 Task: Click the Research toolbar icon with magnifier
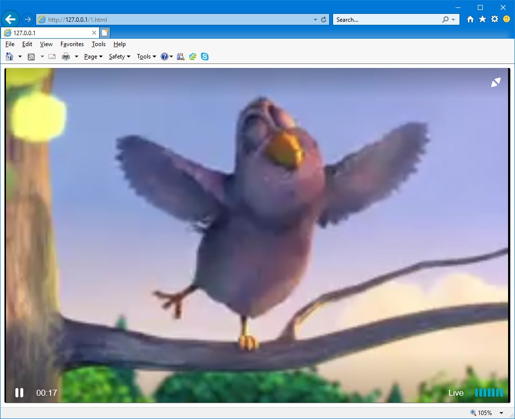click(180, 57)
